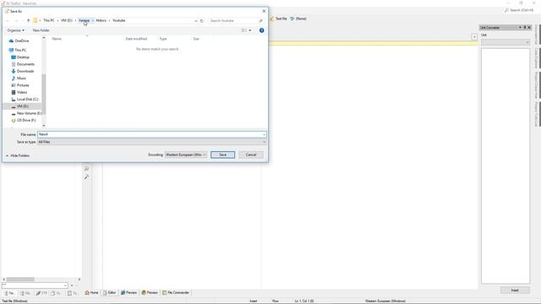This screenshot has height=304, width=541.
Task: Collapse the pane with Hide Folders
Action: pos(18,155)
